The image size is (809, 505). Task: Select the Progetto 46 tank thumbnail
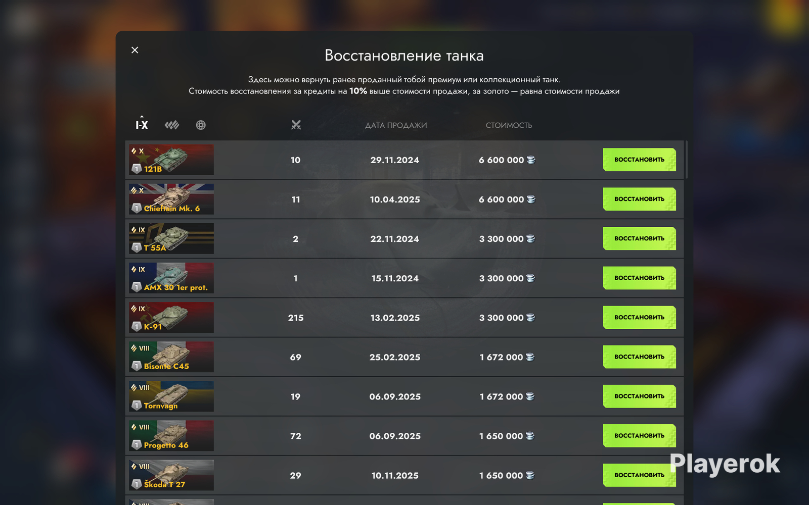pos(171,436)
